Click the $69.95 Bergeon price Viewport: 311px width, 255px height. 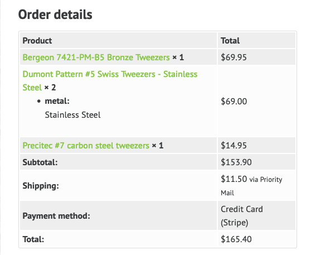point(234,57)
